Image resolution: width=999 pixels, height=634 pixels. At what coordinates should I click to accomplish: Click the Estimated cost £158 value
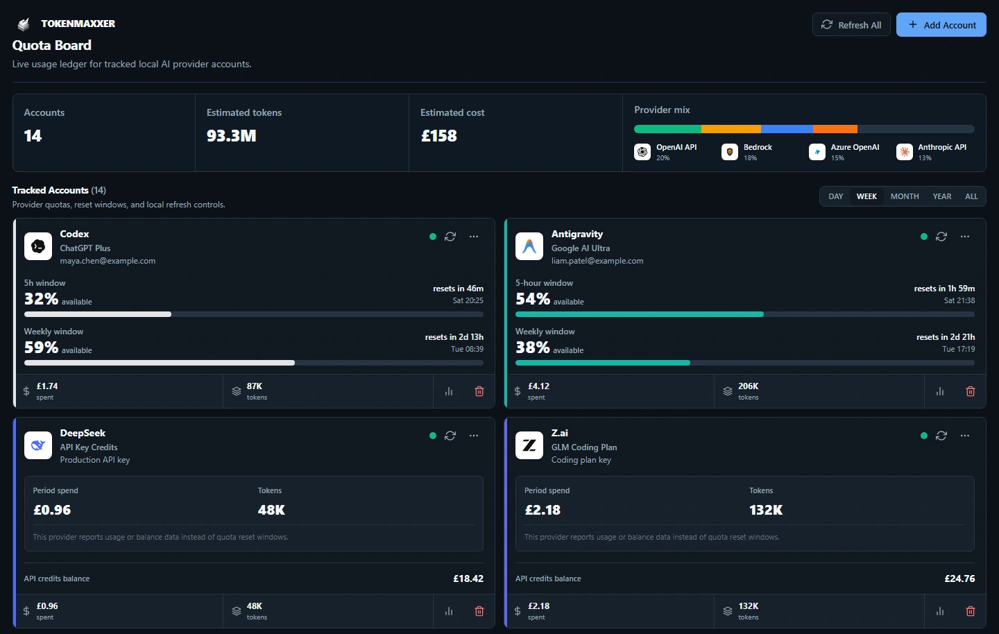(x=439, y=136)
